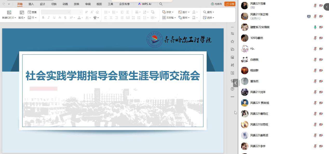
Task: Click the tools icon in right sidebar
Action: point(232,65)
